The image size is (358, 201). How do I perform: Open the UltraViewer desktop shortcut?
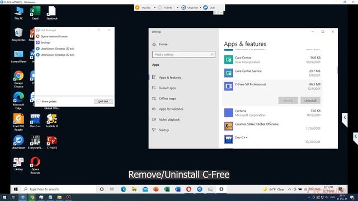click(x=18, y=142)
